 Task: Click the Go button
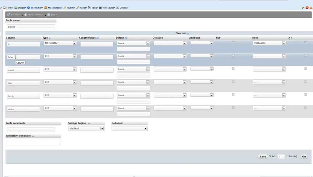tap(304, 156)
